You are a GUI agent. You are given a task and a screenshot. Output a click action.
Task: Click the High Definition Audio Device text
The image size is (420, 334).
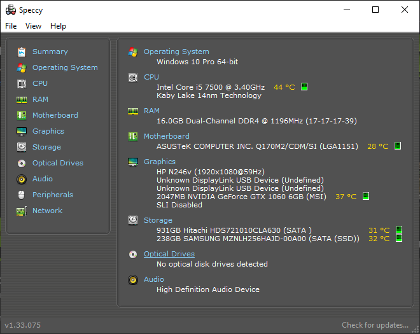coord(208,289)
